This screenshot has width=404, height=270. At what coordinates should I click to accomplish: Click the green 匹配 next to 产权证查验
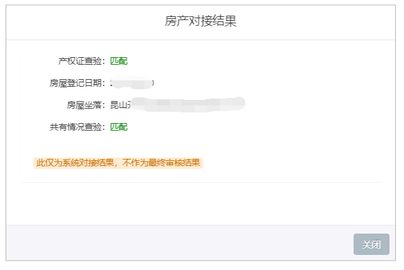[119, 61]
